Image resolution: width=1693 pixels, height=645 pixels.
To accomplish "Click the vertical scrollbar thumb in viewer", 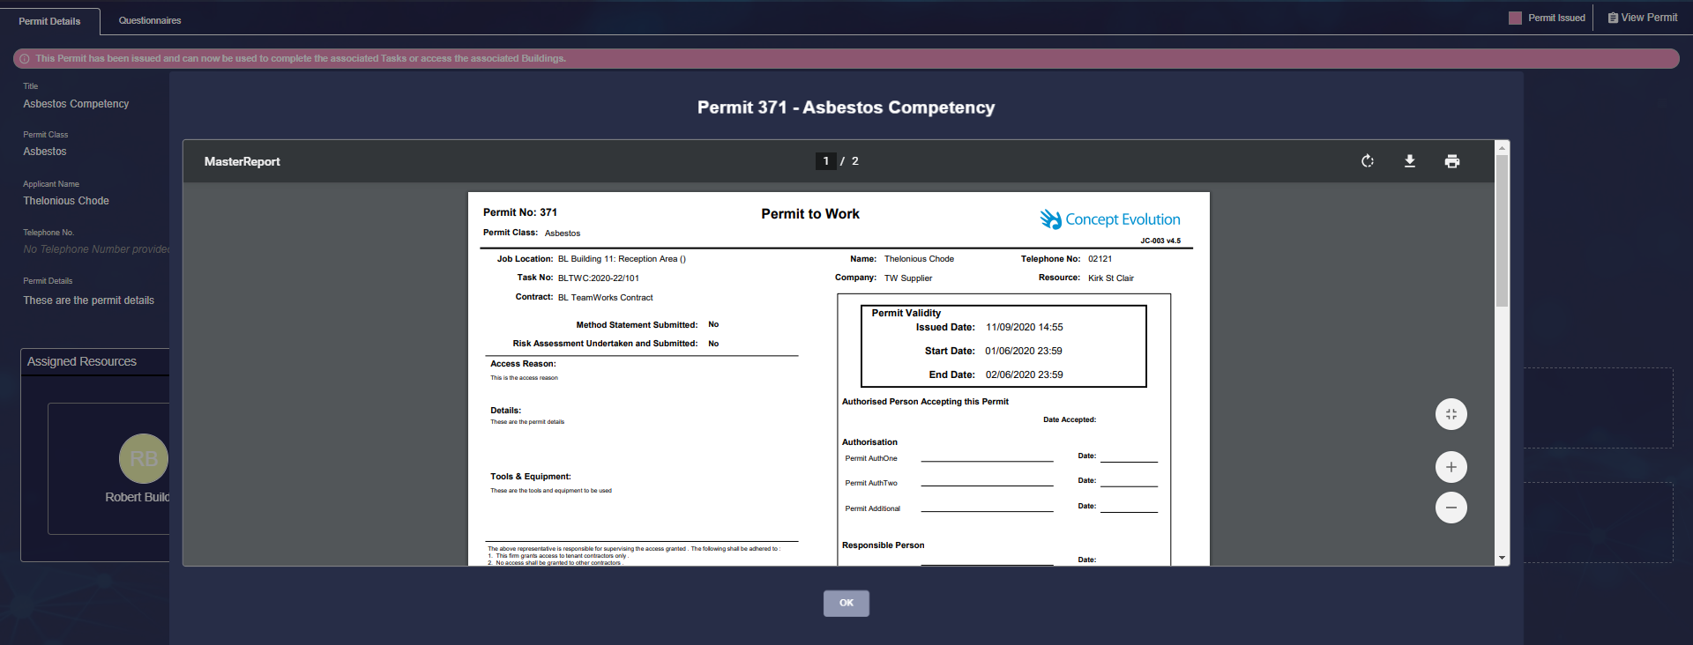I will click(x=1502, y=229).
